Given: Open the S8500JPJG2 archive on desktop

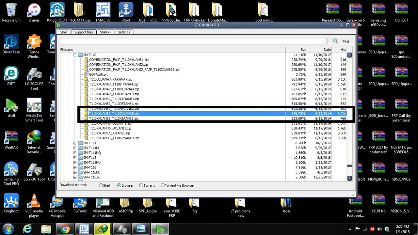Looking at the screenshot, I should 401,171.
